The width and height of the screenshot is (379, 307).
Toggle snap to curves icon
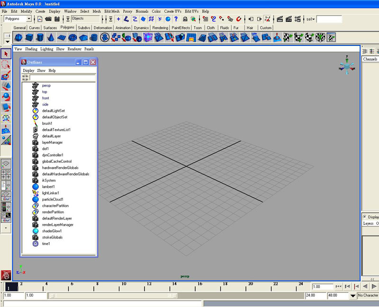(x=214, y=19)
